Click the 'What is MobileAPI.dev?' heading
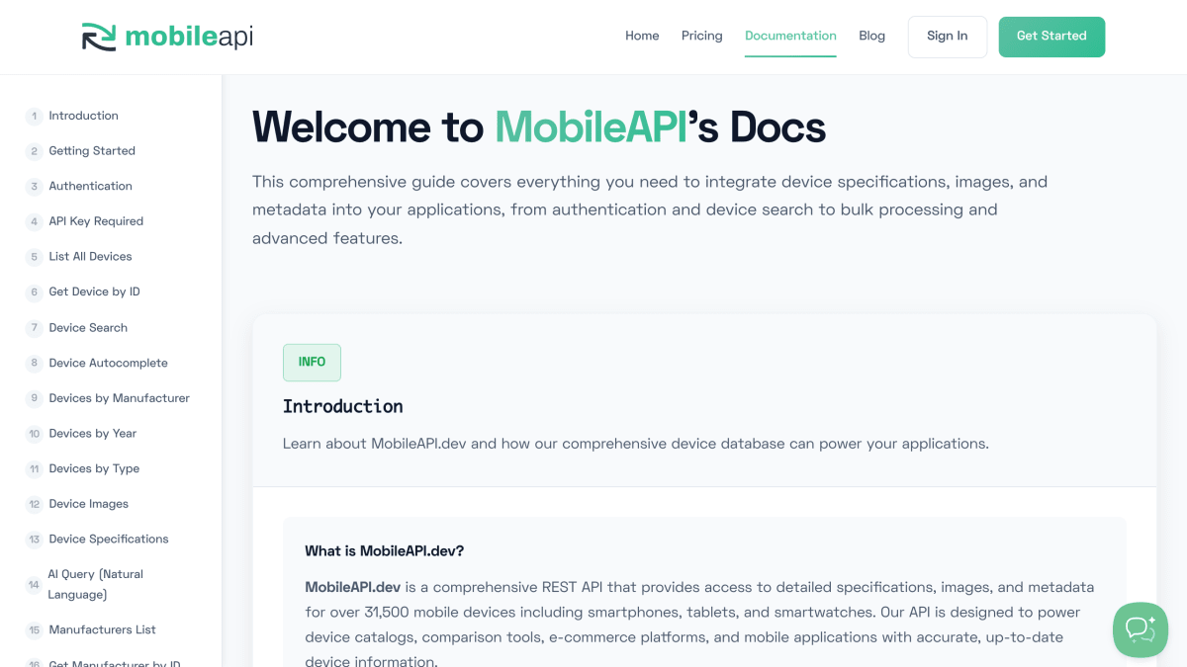This screenshot has width=1187, height=667. tap(384, 550)
